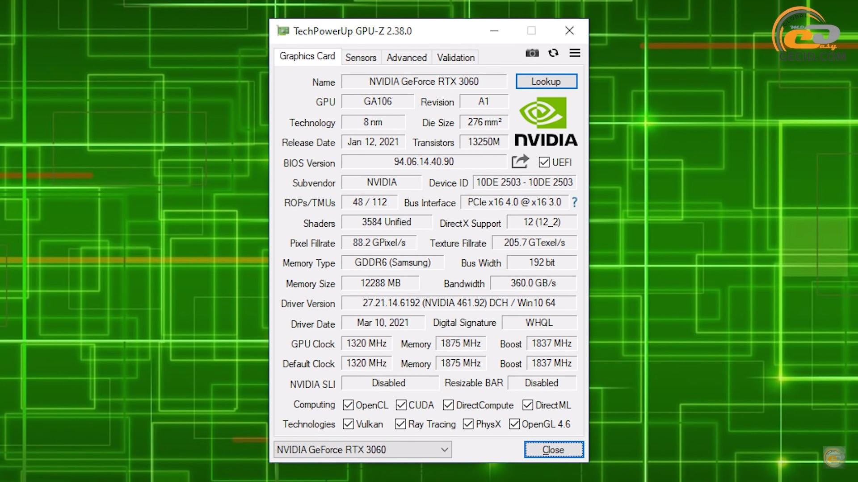The image size is (858, 482).
Task: Toggle the OpenCL checkbox
Action: click(348, 405)
